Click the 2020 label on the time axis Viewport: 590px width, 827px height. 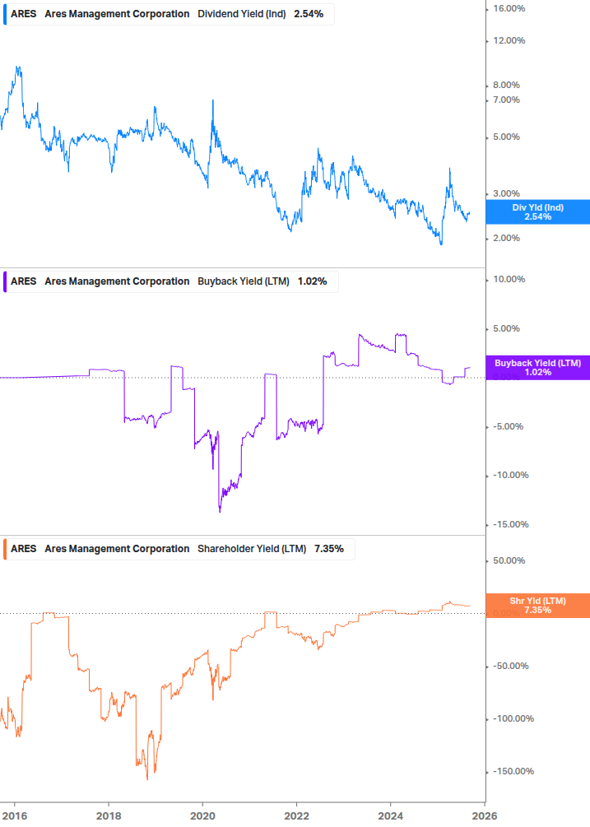(202, 816)
